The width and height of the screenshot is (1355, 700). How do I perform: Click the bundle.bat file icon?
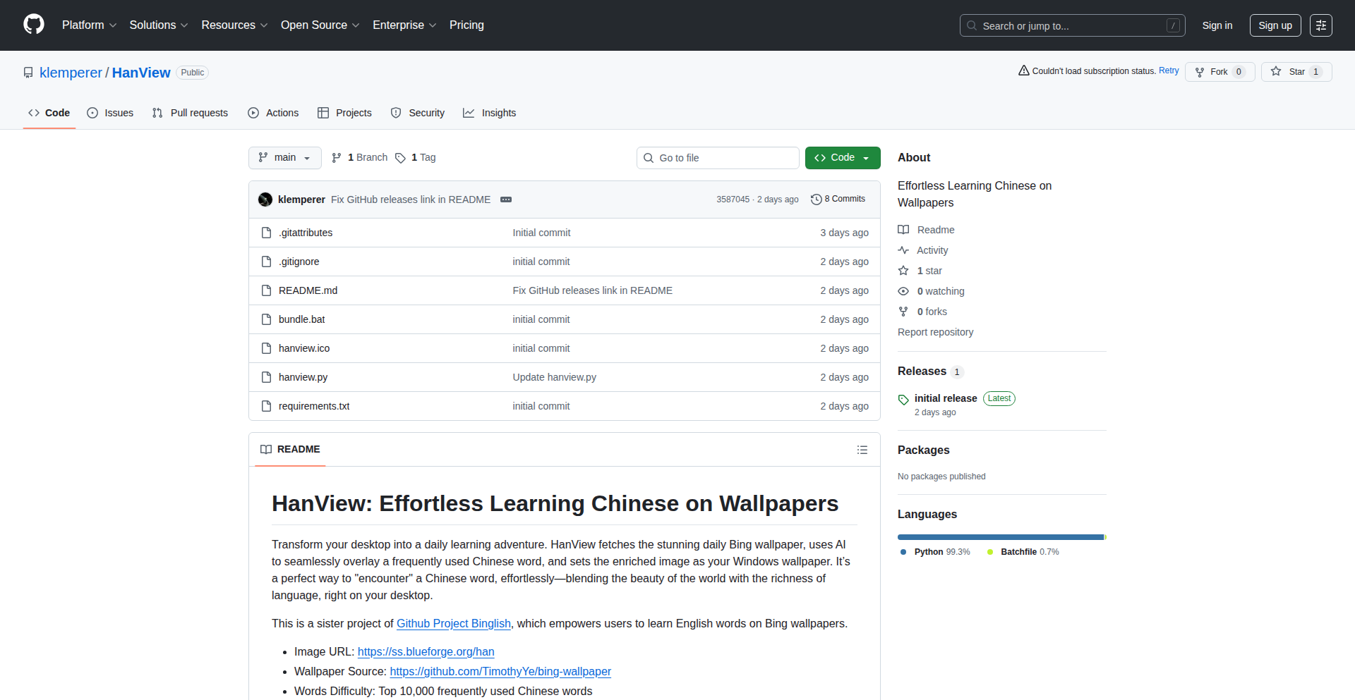coord(266,319)
